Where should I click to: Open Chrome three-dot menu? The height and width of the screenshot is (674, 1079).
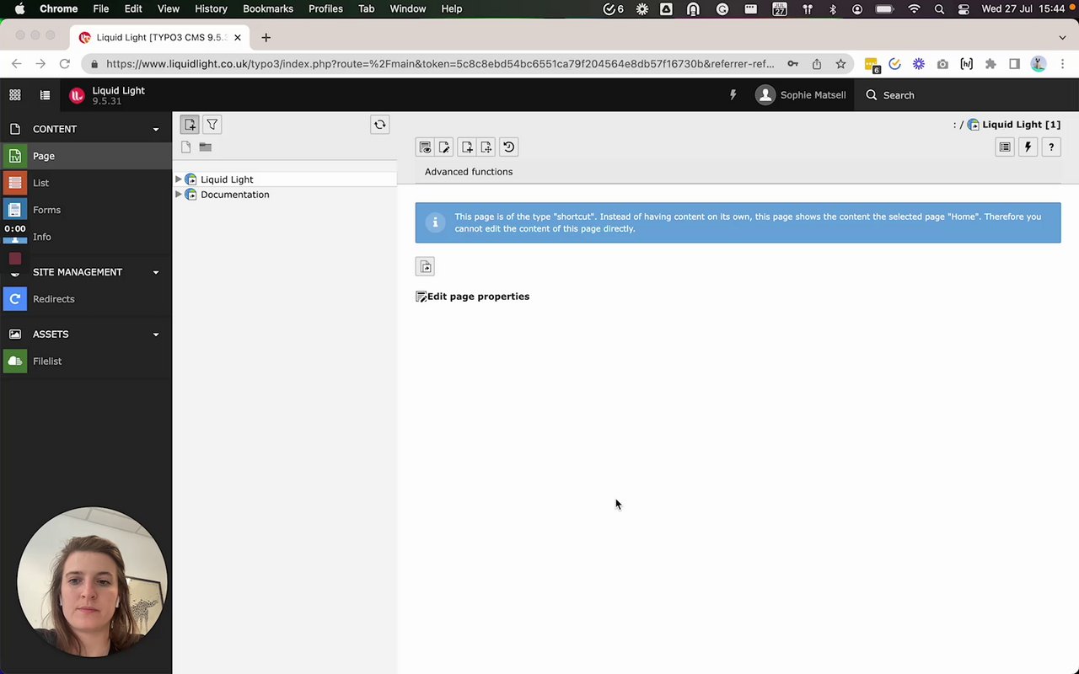[1063, 64]
